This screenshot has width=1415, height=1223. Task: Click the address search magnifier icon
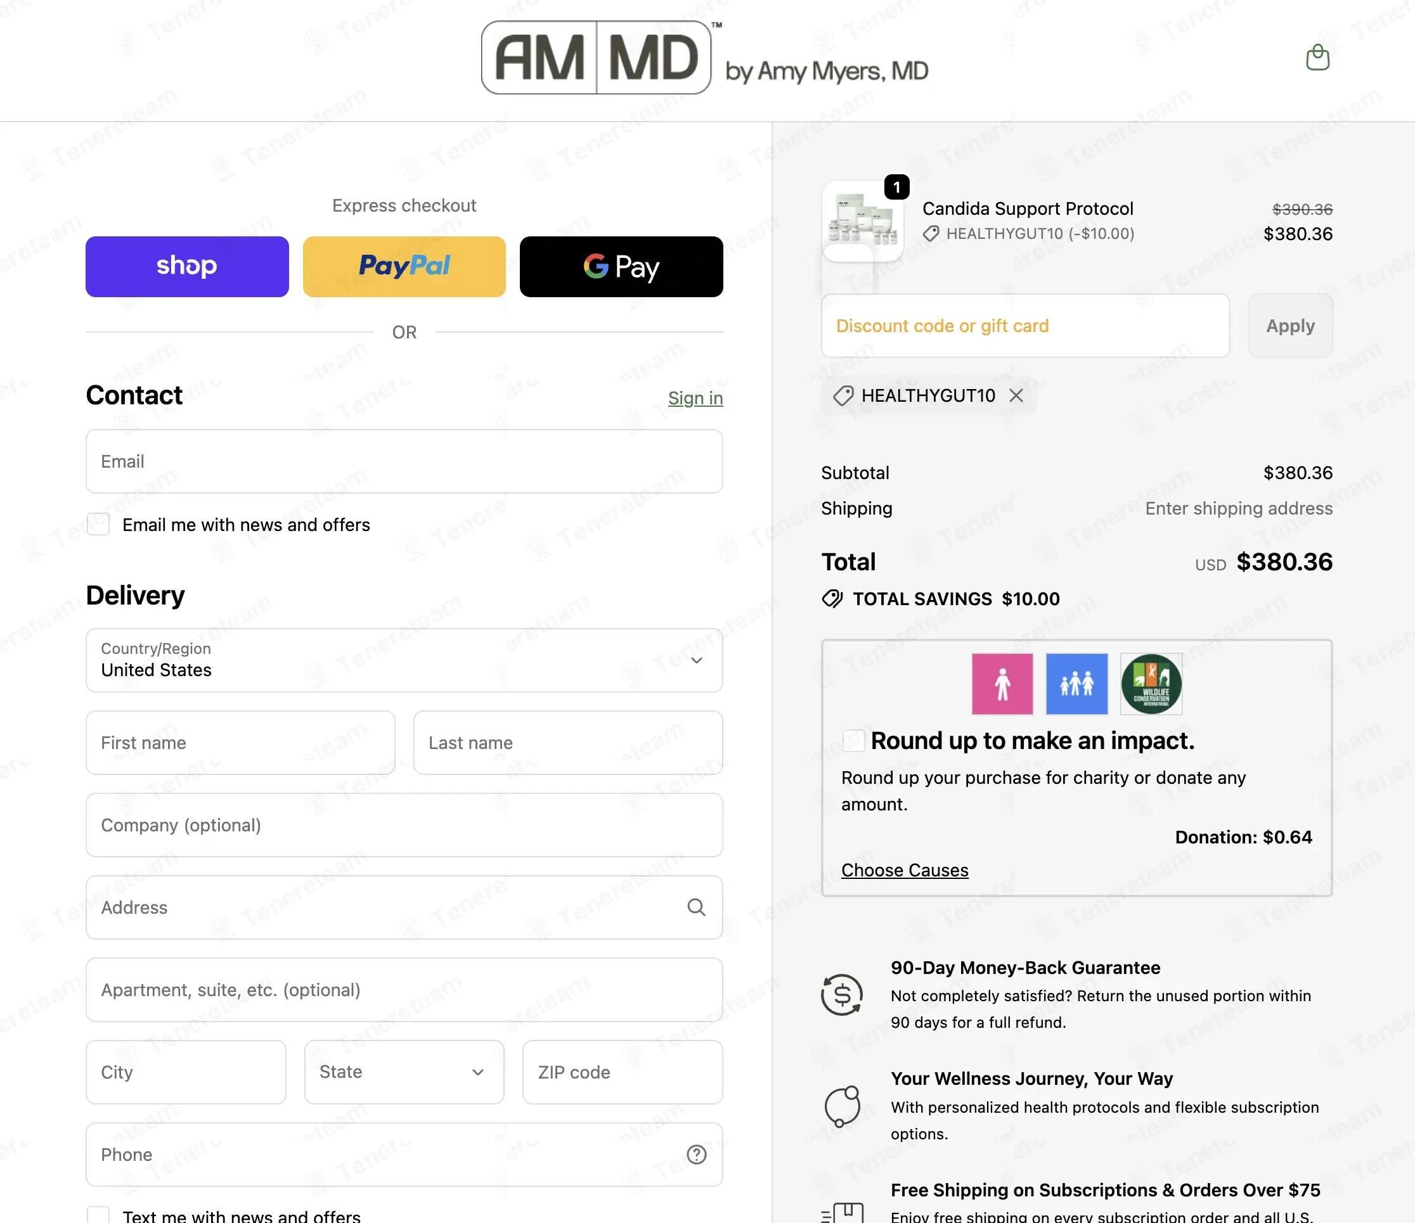pyautogui.click(x=696, y=907)
